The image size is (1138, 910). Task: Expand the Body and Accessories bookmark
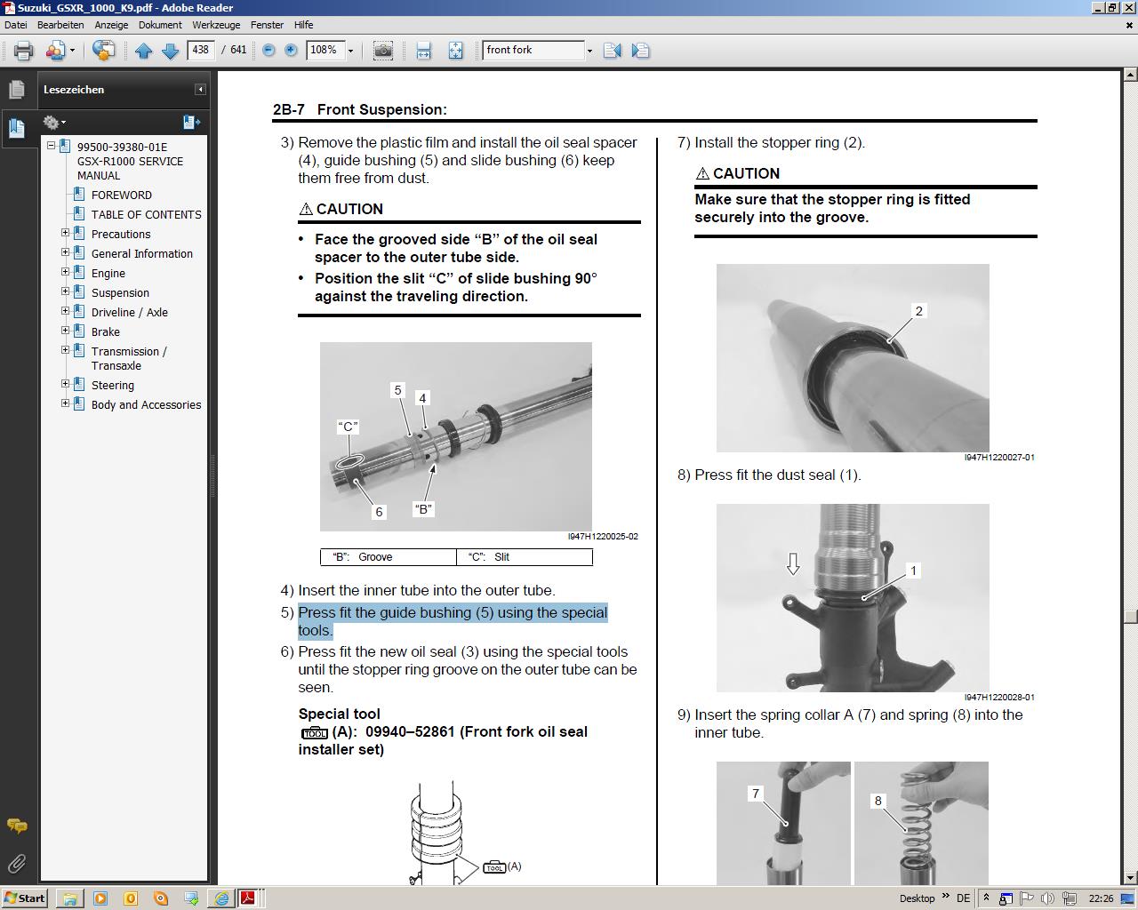[x=65, y=403]
